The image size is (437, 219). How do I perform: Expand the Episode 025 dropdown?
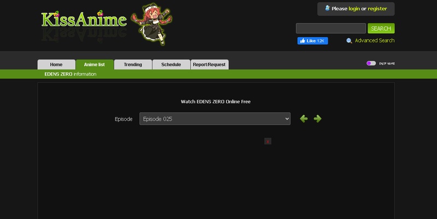point(215,119)
